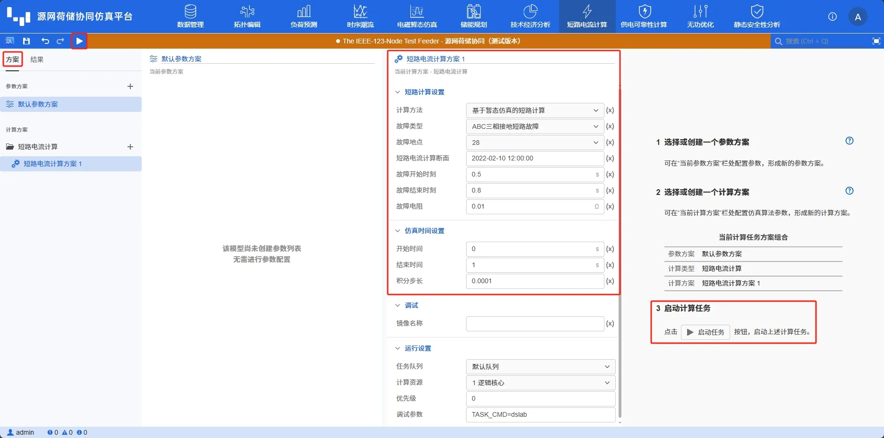Click the 积分步长 field
This screenshot has height=438, width=884.
click(535, 281)
